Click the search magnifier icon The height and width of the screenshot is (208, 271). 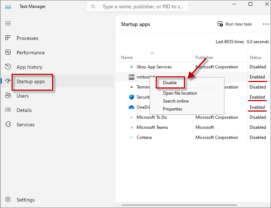[93, 6]
